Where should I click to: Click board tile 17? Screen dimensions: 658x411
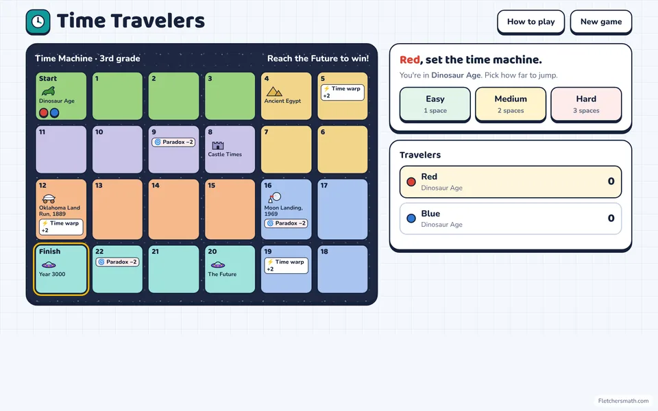[343, 210]
